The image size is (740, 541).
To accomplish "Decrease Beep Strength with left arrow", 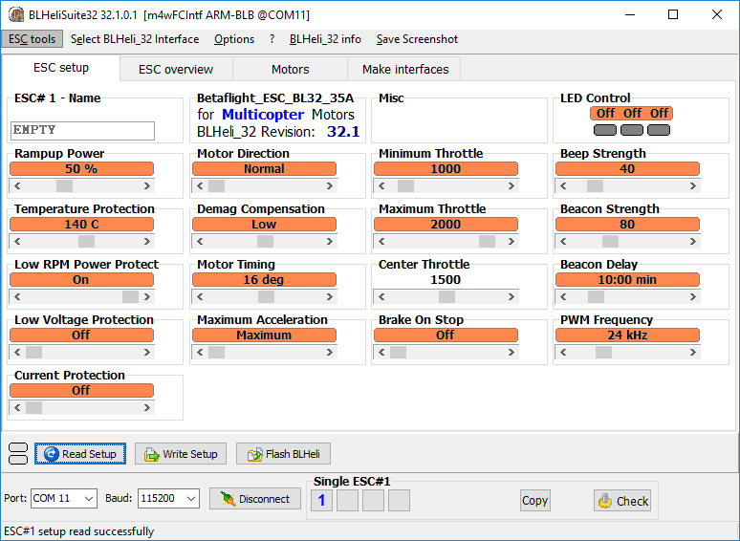I will click(563, 185).
